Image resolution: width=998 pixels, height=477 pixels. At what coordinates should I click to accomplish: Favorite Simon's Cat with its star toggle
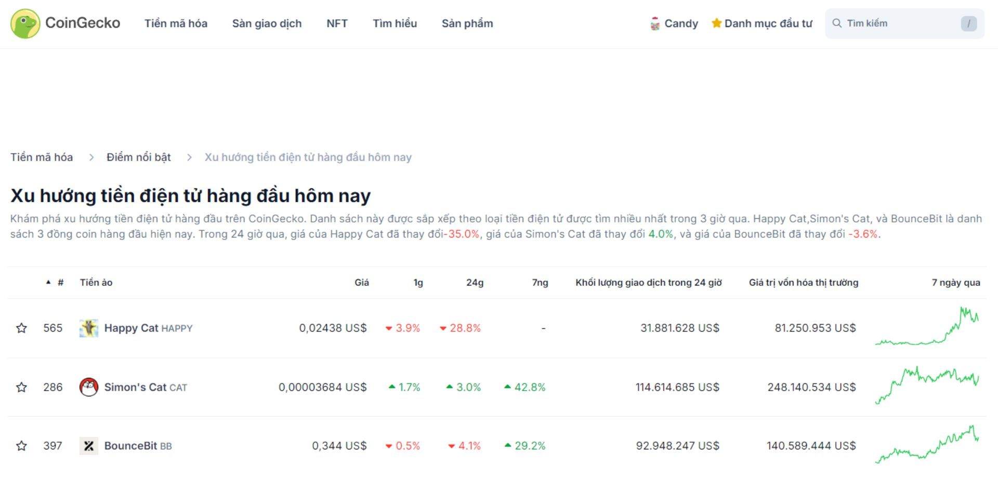coord(22,387)
